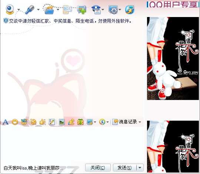Click in the message input area
200x174 pixels.
pyautogui.click(x=72, y=145)
